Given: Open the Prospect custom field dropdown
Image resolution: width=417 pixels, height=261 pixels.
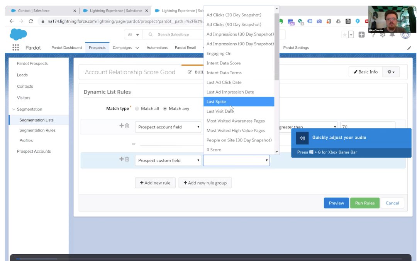Looking at the screenshot, I should 168,160.
